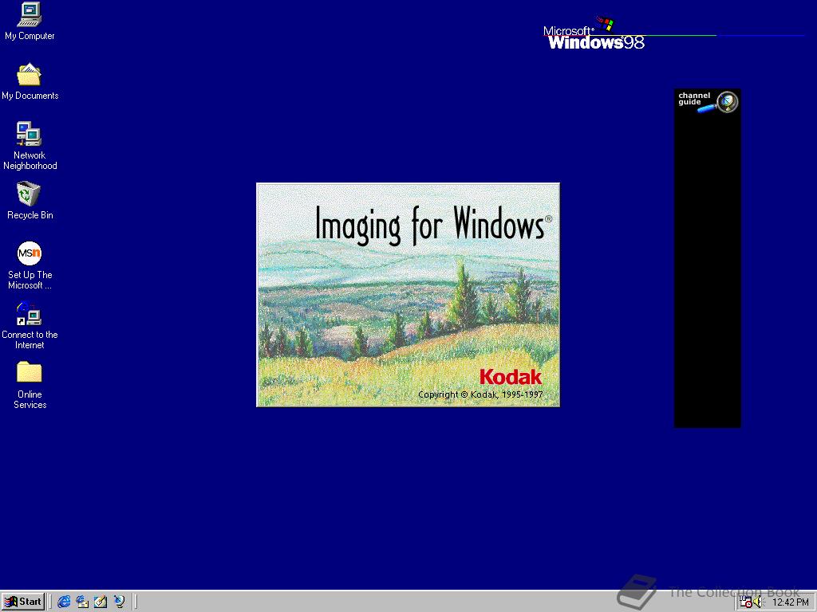This screenshot has width=817, height=612.
Task: Open Outlook Express from the Quick Launch bar
Action: tap(81, 602)
